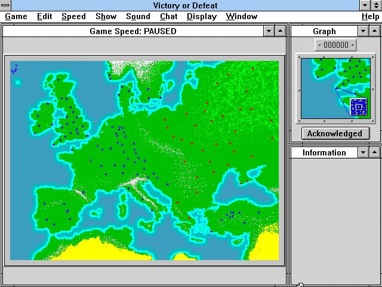Maximize the Information window
The width and height of the screenshot is (382, 287).
point(374,152)
